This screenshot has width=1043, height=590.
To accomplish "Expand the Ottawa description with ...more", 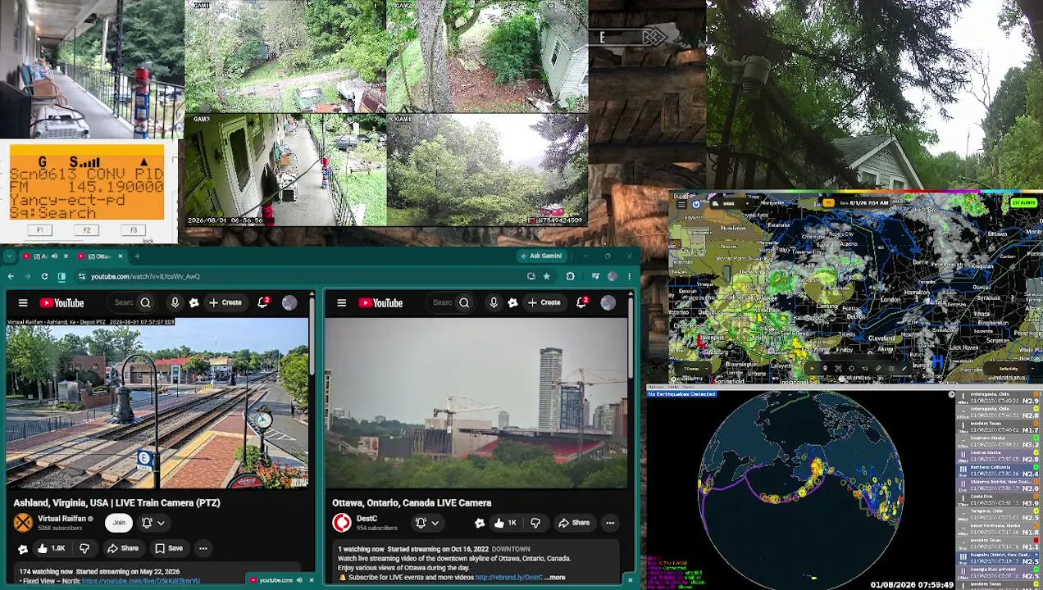I will pos(555,578).
